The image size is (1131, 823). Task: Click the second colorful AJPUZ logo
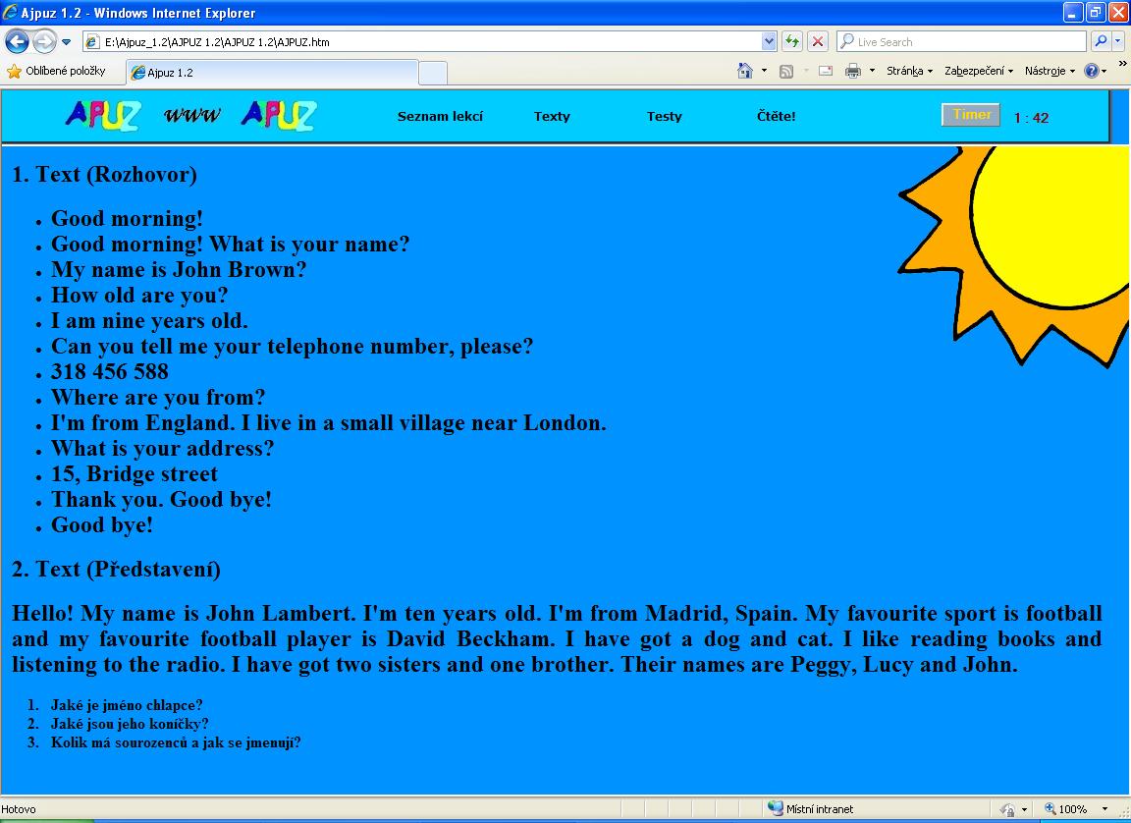pos(279,116)
